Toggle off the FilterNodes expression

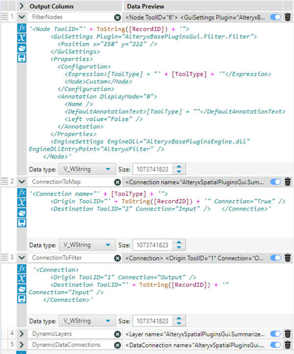click(x=275, y=17)
